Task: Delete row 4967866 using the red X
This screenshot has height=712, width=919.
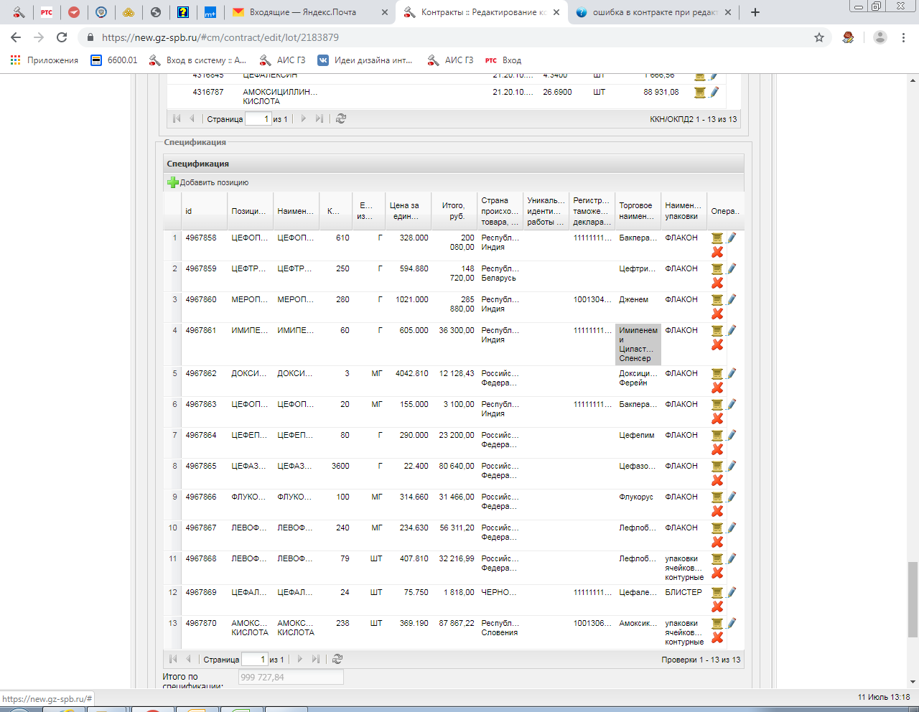Action: pyautogui.click(x=717, y=511)
